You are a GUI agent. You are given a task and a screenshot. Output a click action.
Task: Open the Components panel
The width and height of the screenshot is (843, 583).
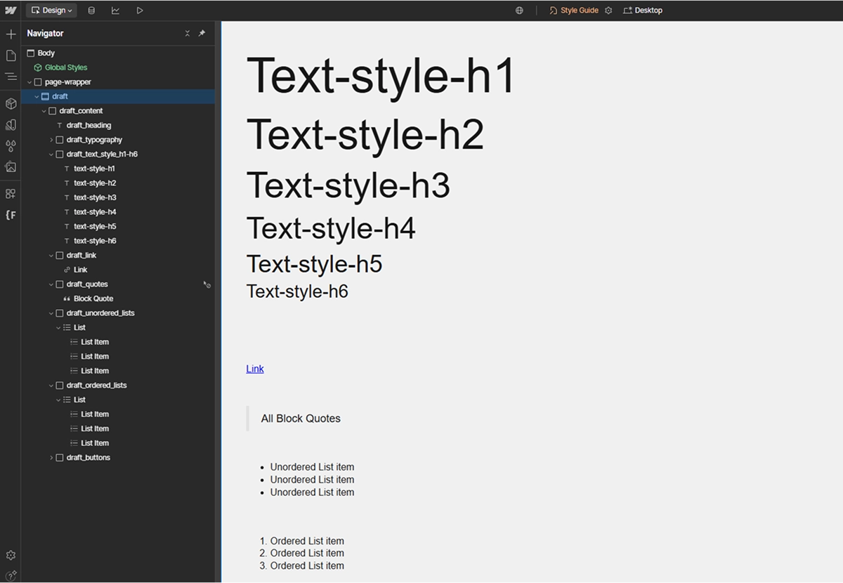tap(11, 103)
